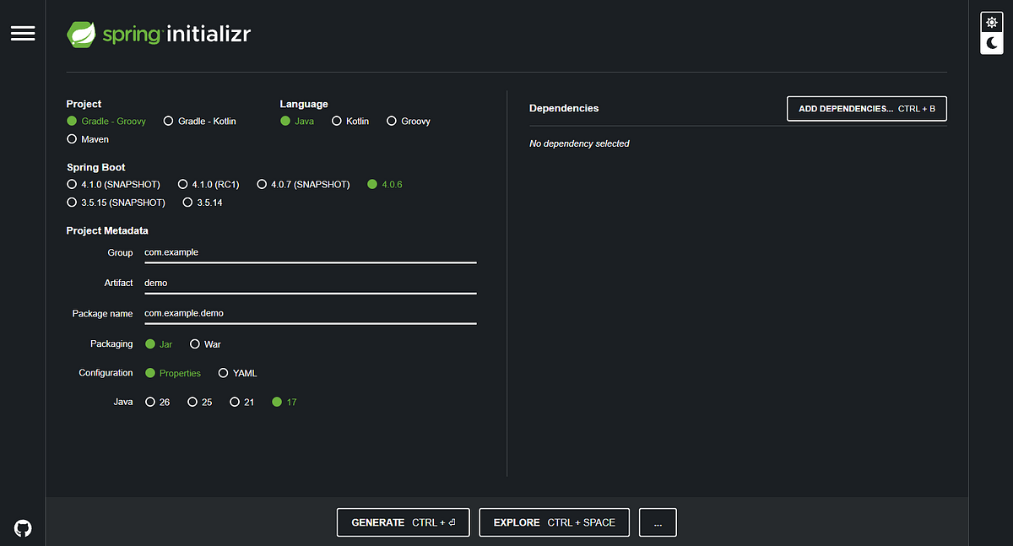The image size is (1013, 546).
Task: Select Gradle - Kotlin project type
Action: tap(199, 122)
